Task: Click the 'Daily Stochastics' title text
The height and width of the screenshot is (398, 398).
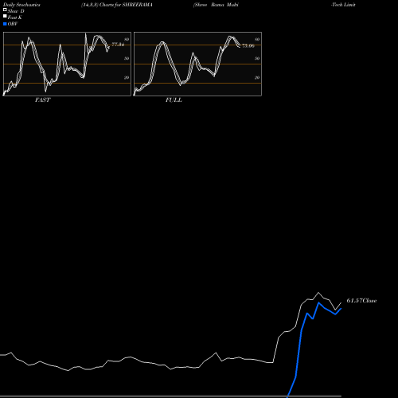Action: pyautogui.click(x=21, y=5)
